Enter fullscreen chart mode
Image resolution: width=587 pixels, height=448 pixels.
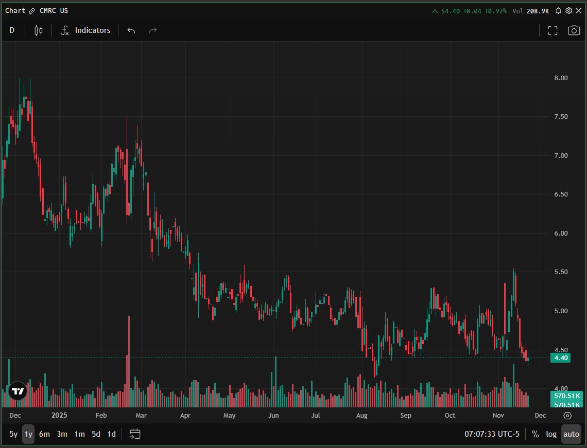[553, 30]
